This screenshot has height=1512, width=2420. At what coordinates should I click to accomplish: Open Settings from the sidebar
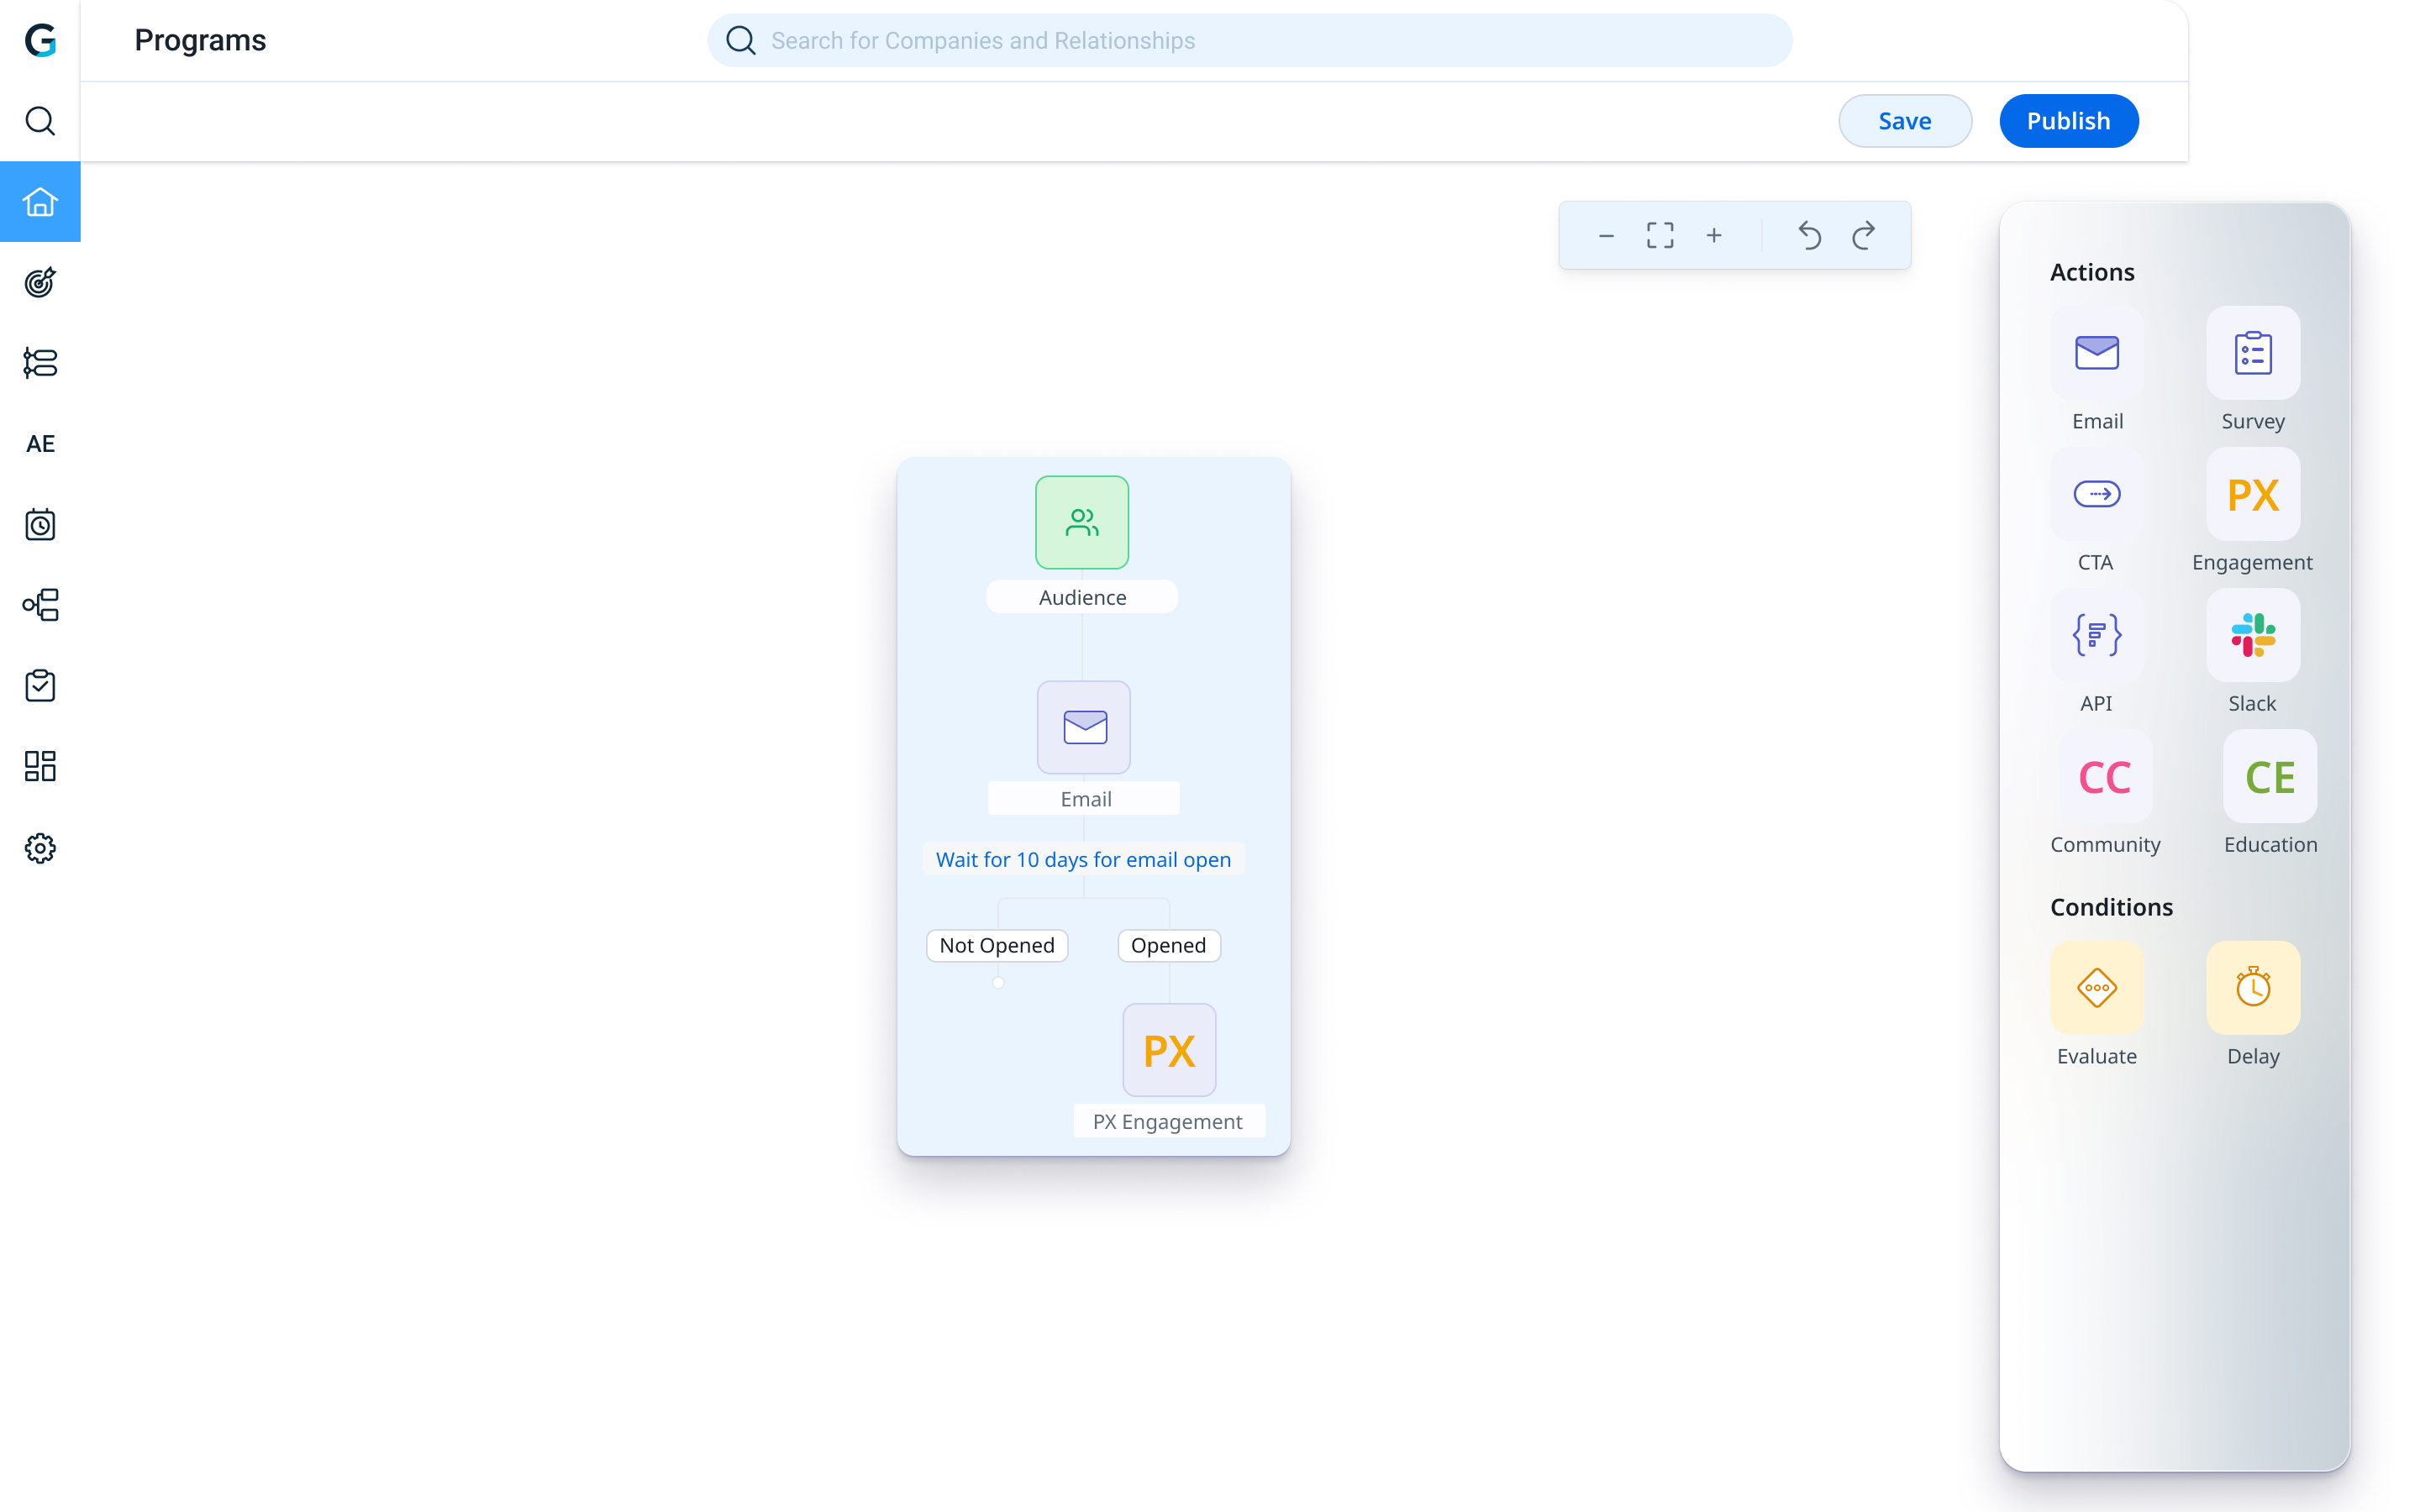pos(40,848)
